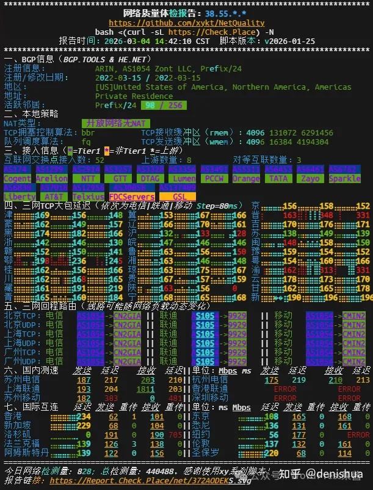Click the 香港联通 send ERROR
This screenshot has width=373, height=490.
285,389
